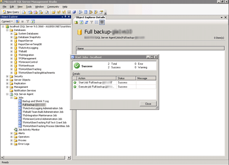This screenshot has height=165, width=229.
Task: Open the active files dropdown in Details pane
Action: 222,17
